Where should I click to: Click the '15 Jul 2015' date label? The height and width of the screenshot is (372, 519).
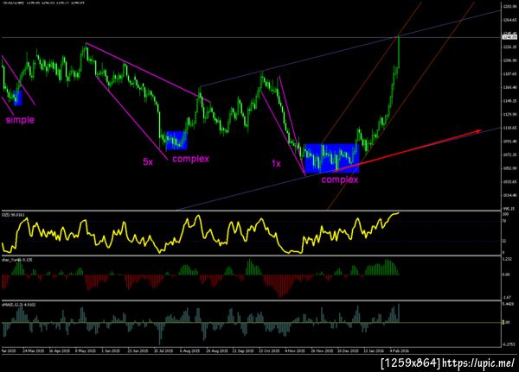click(x=163, y=351)
